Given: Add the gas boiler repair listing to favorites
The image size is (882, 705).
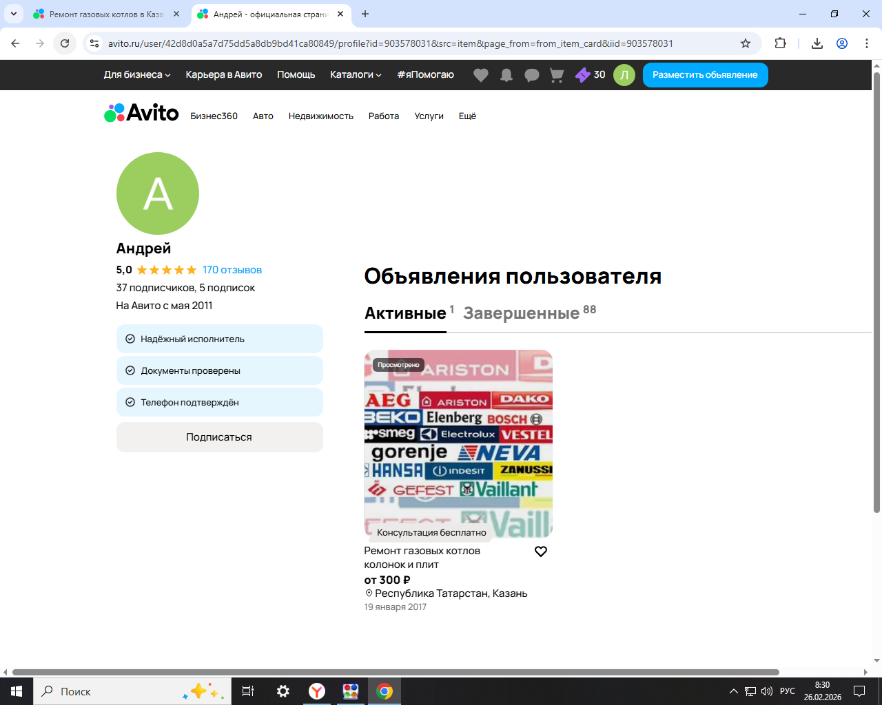Looking at the screenshot, I should (541, 551).
